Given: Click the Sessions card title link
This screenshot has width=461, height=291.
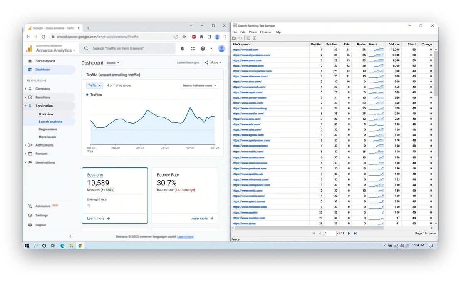Looking at the screenshot, I should pyautogui.click(x=95, y=175).
